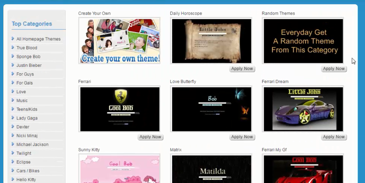Click arrow bullet beside Michael Jackson
The height and width of the screenshot is (183, 365).
tap(13, 144)
